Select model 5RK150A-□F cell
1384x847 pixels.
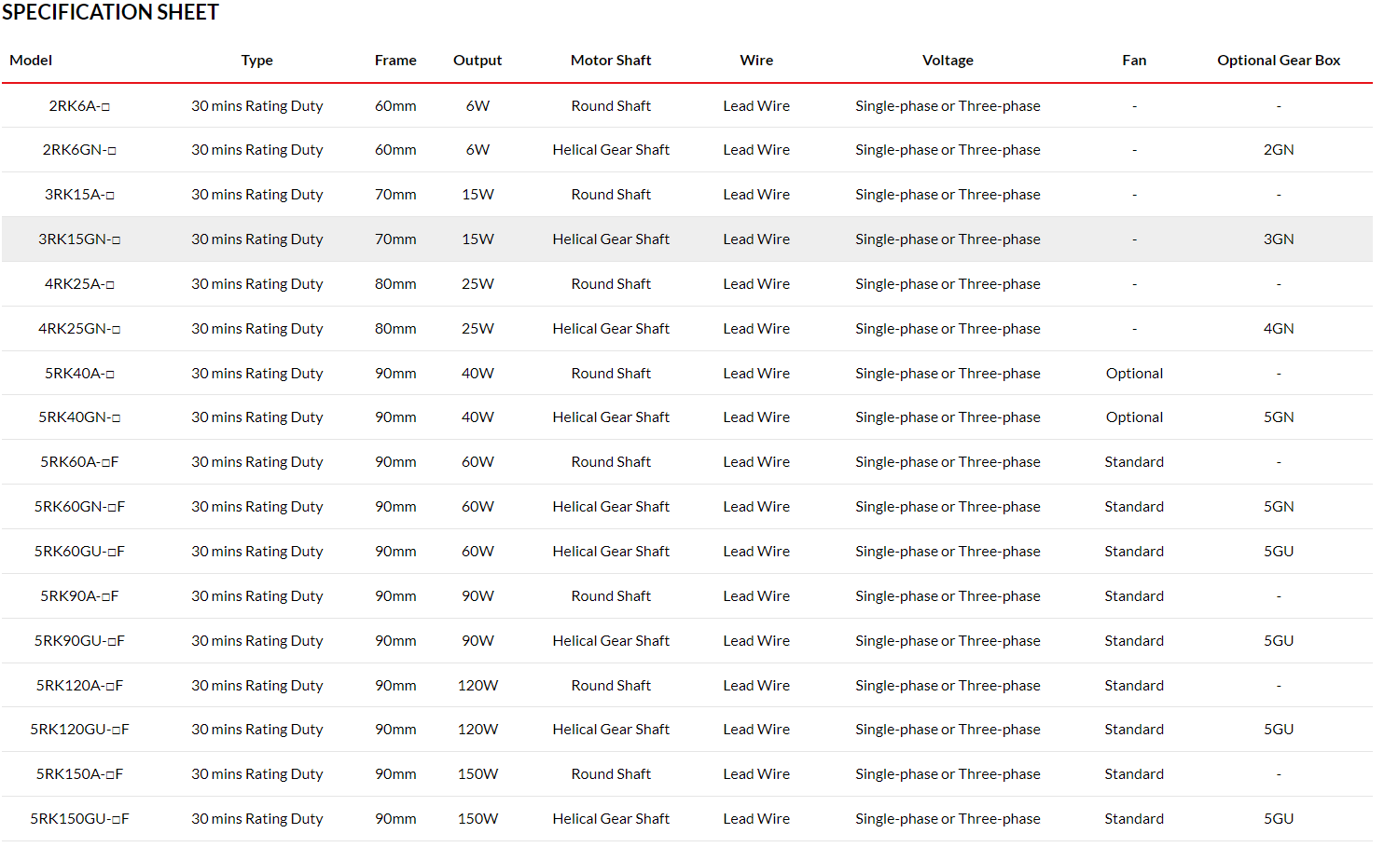[x=79, y=774]
